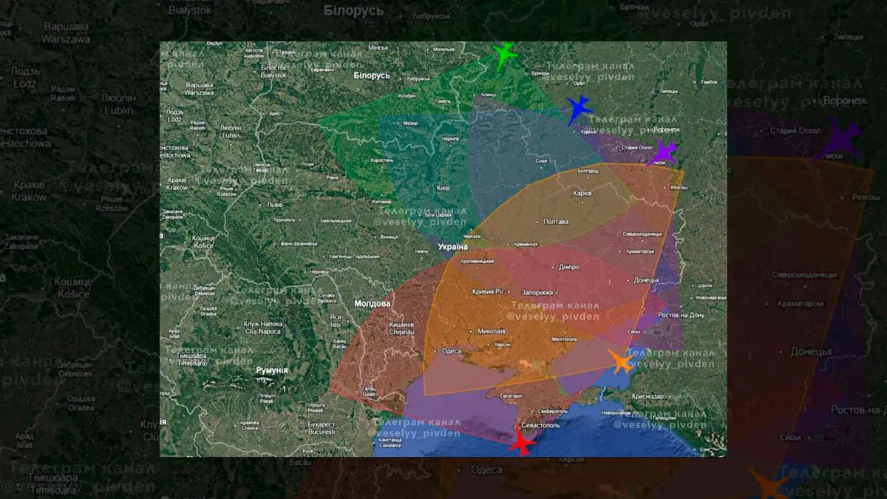The image size is (887, 499).
Task: Select the bright purple airplane beside Воронеж label
Action: (664, 152)
